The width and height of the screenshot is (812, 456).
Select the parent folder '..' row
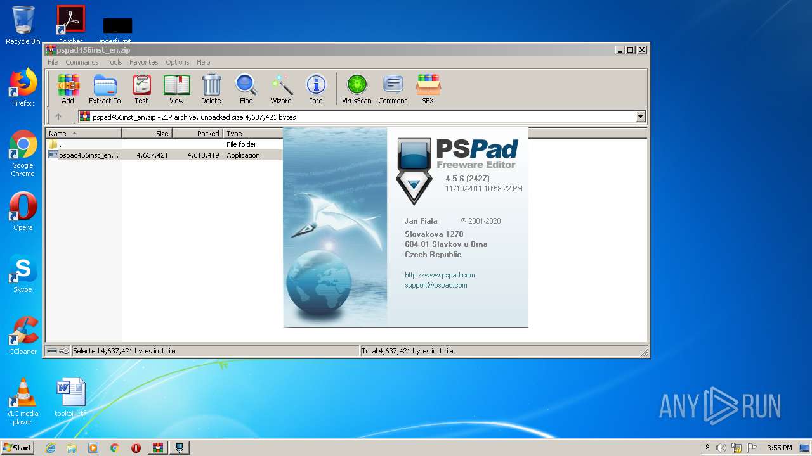[164, 144]
